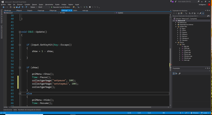The width and height of the screenshot is (212, 115).
Task: Pin the CGUI.cpp tab
Action: [x=69, y=10]
